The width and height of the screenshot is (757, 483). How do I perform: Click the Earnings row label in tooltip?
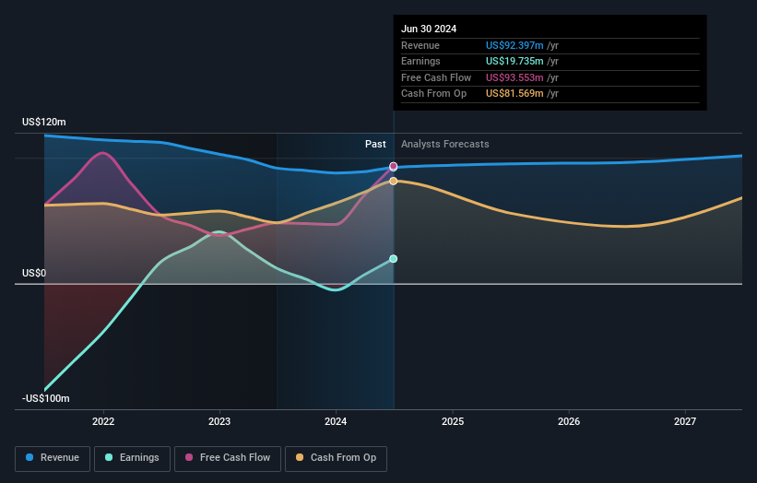(x=421, y=61)
